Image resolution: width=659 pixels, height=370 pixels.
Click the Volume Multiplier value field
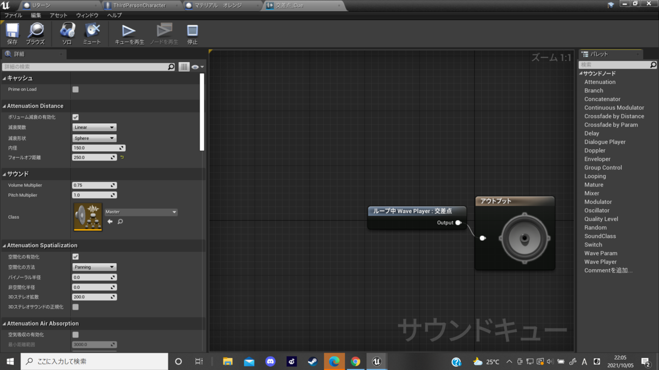click(x=94, y=185)
